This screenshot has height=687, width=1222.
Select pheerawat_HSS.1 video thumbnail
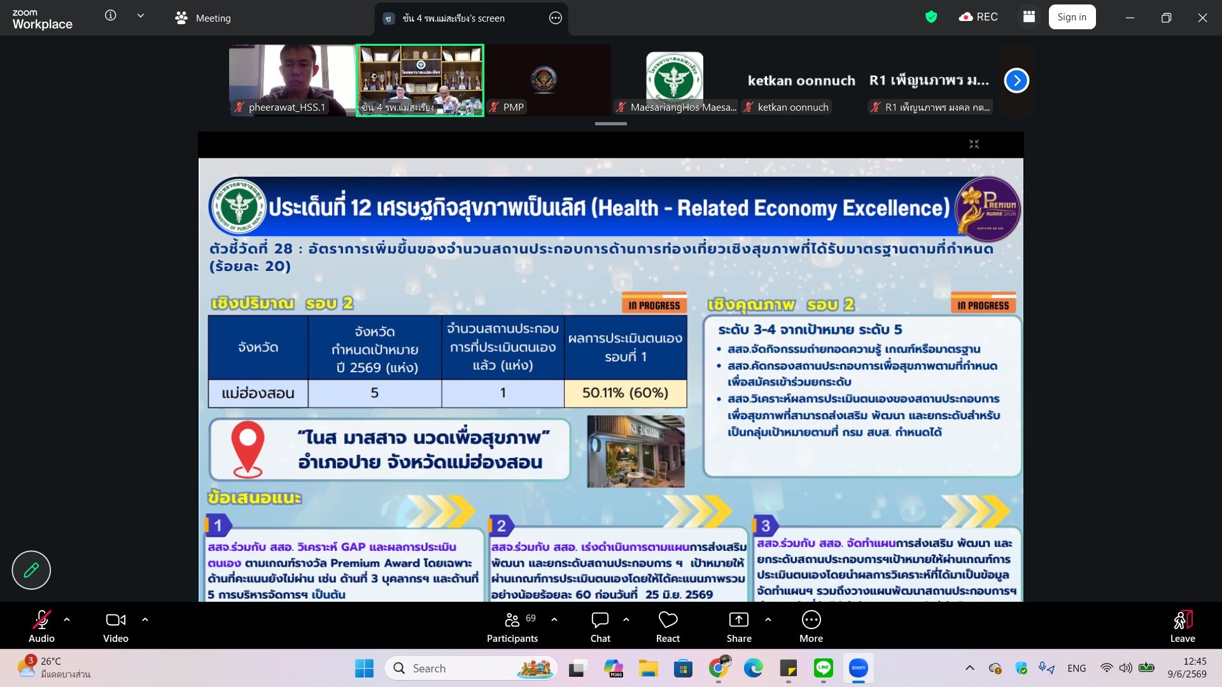292,80
